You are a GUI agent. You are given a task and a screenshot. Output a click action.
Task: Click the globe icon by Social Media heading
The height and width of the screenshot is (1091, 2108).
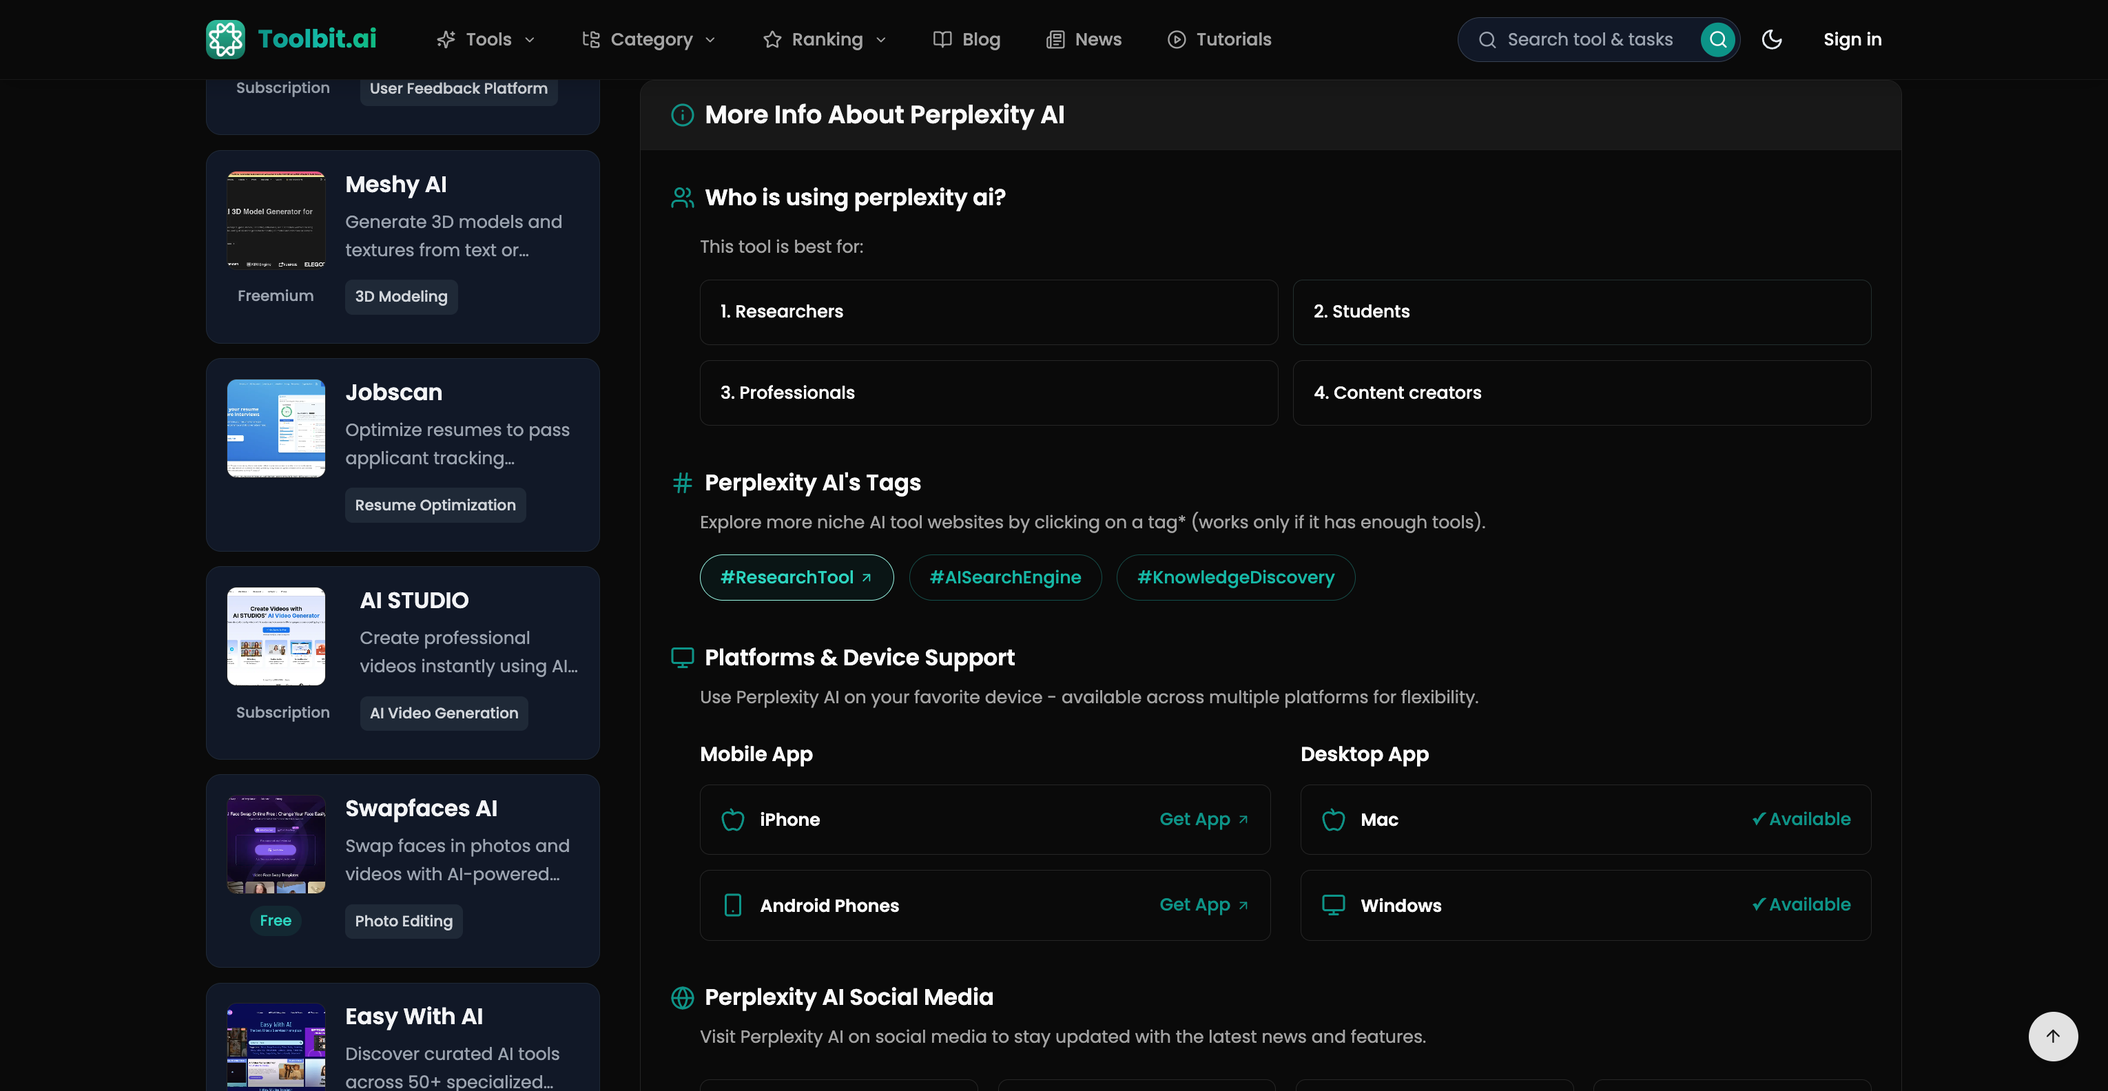[x=682, y=997]
